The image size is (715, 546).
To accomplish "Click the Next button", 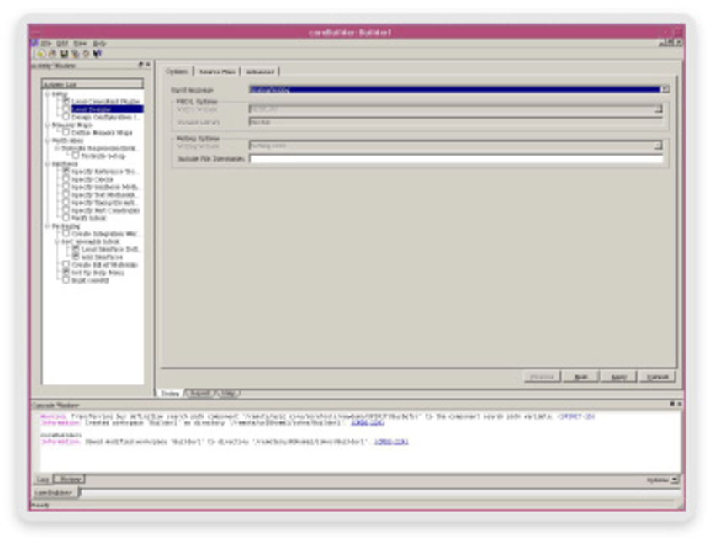I will (x=580, y=377).
